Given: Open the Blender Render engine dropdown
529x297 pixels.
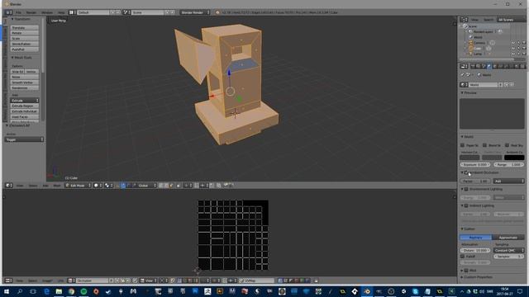Looking at the screenshot, I should click(195, 12).
